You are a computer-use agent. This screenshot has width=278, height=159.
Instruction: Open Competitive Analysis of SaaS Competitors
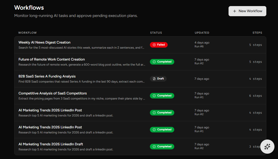coord(53,93)
